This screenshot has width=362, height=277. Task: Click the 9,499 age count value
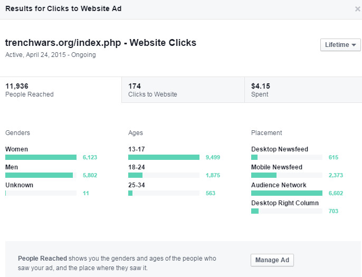tap(213, 157)
